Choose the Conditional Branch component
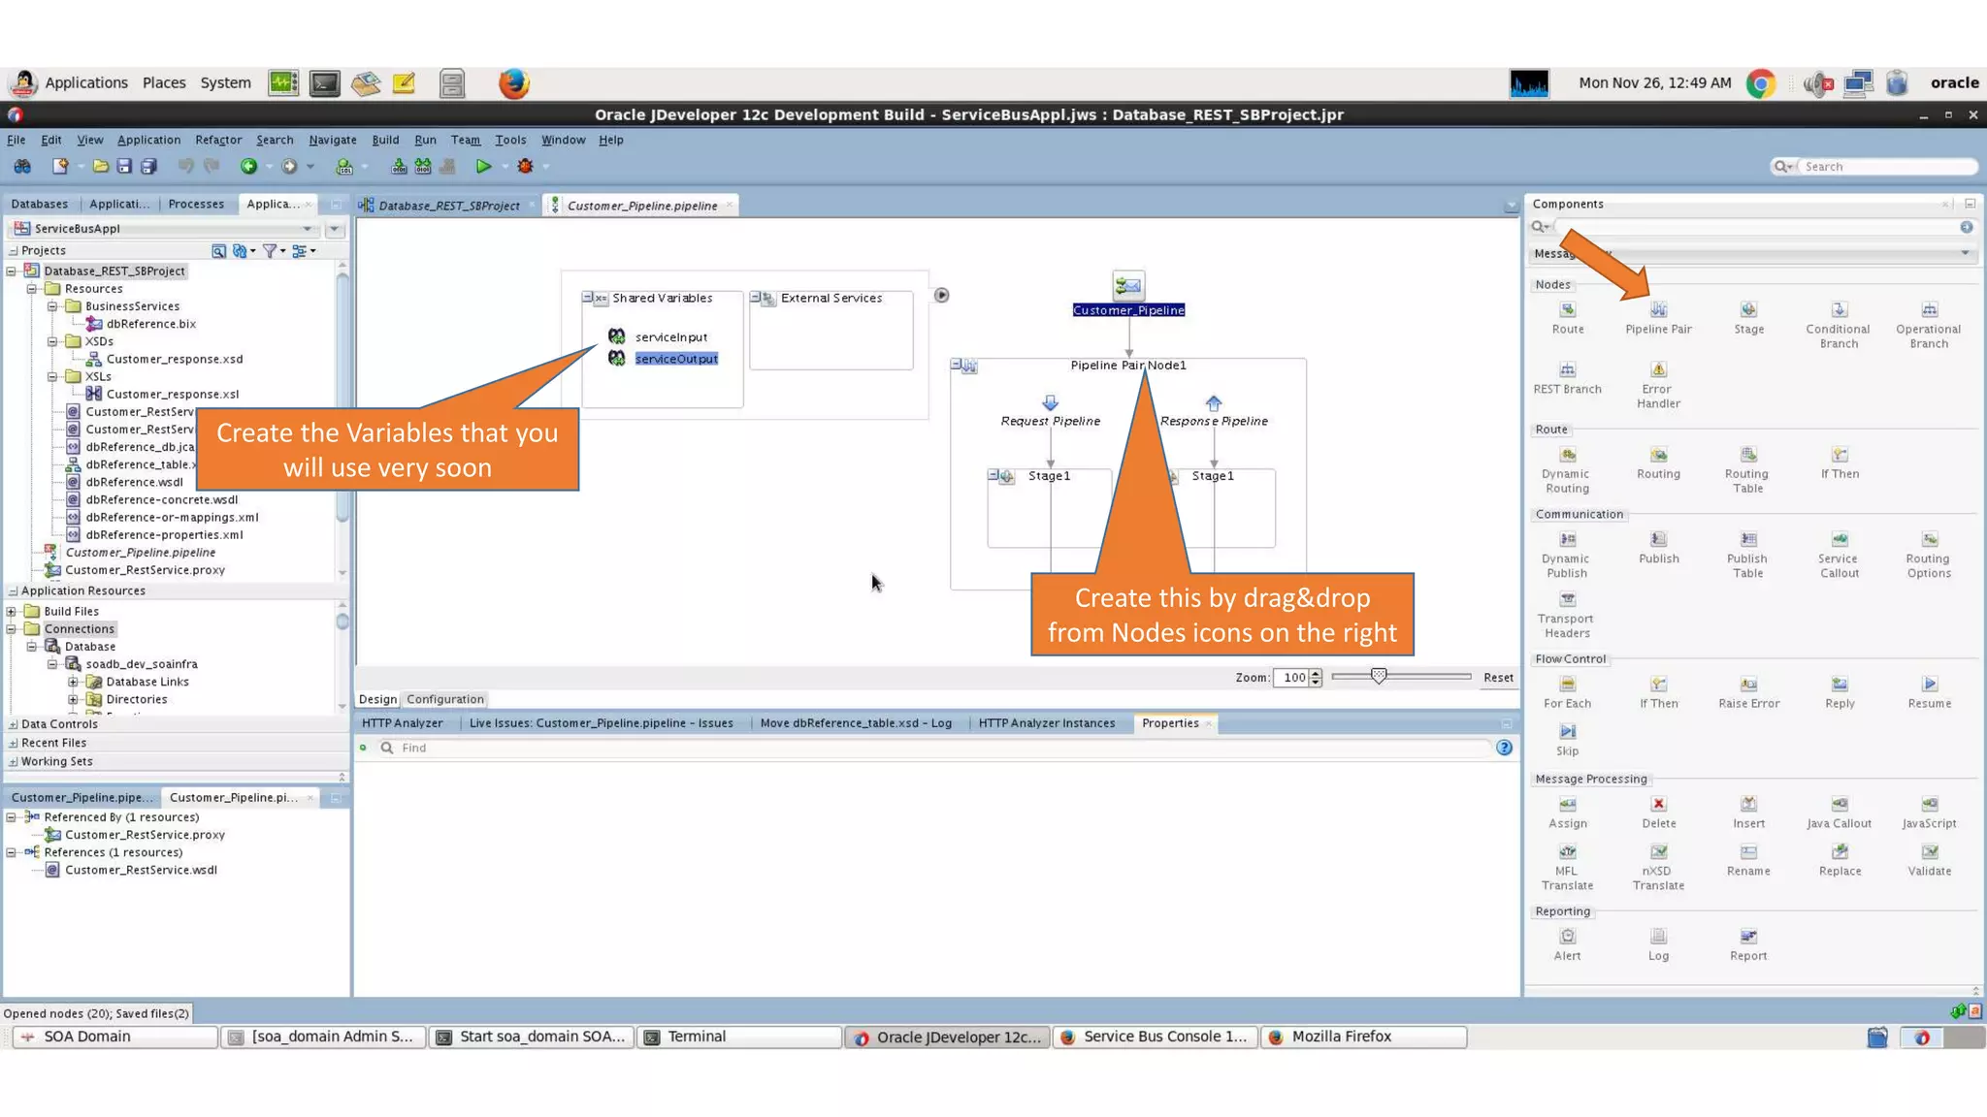 pos(1839,310)
